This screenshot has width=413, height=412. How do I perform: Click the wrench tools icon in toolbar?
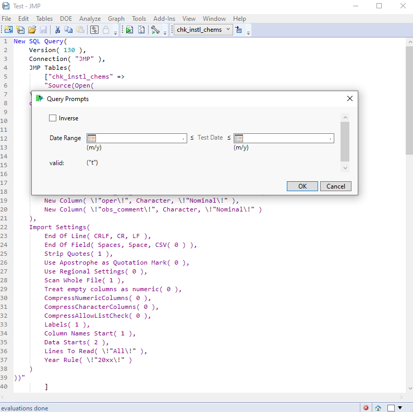pos(155,30)
